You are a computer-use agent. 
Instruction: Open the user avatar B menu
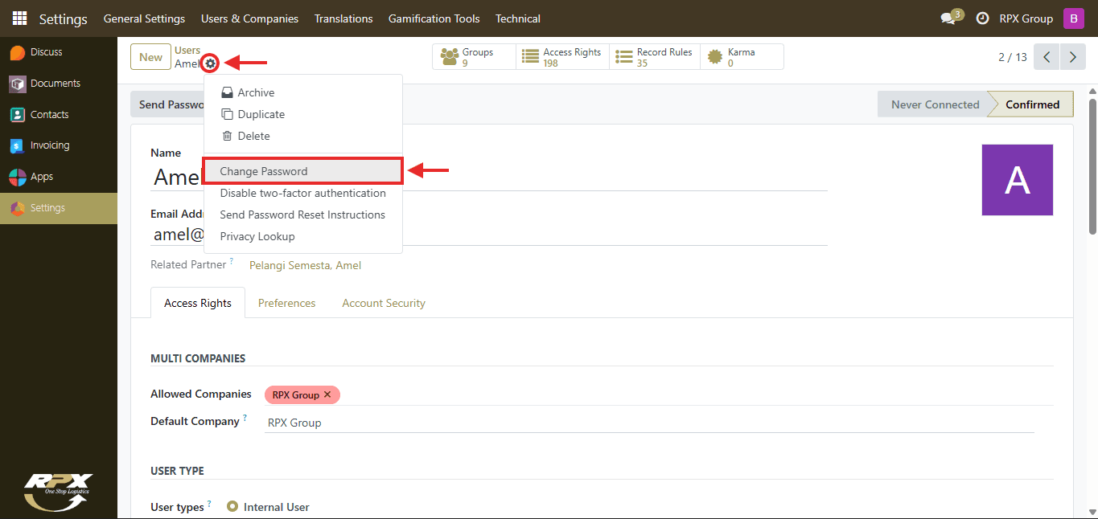(x=1074, y=18)
